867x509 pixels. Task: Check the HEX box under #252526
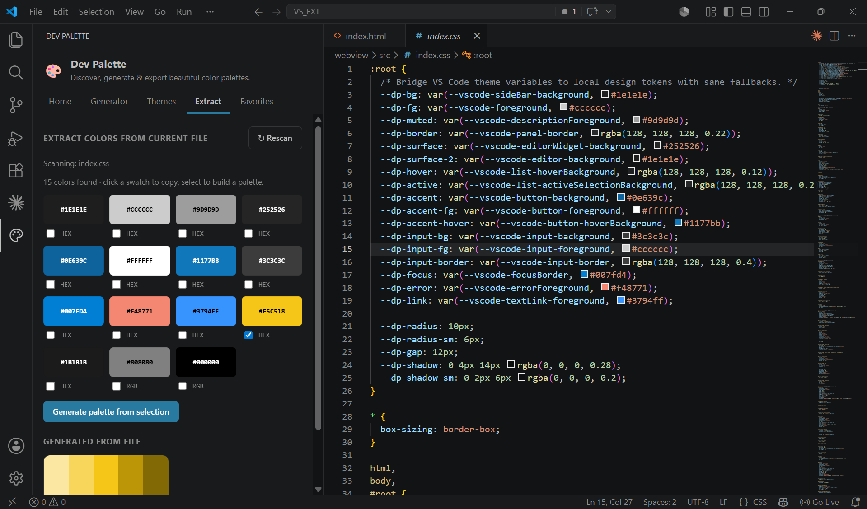[x=248, y=233]
